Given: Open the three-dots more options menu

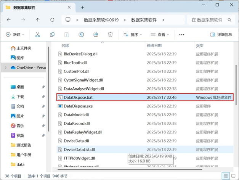Looking at the screenshot, I should (x=181, y=35).
